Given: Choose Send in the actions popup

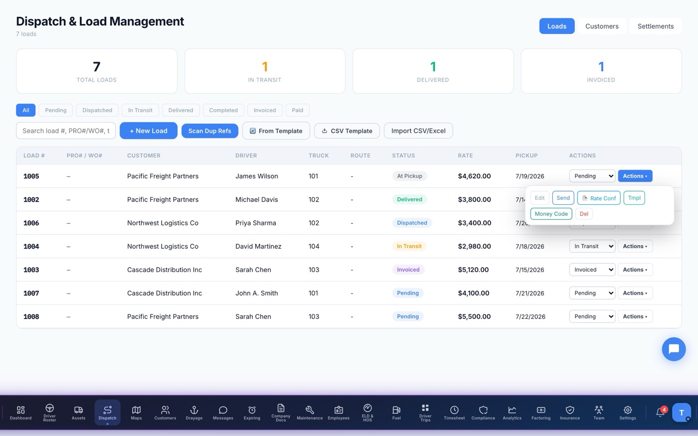Looking at the screenshot, I should pos(563,198).
